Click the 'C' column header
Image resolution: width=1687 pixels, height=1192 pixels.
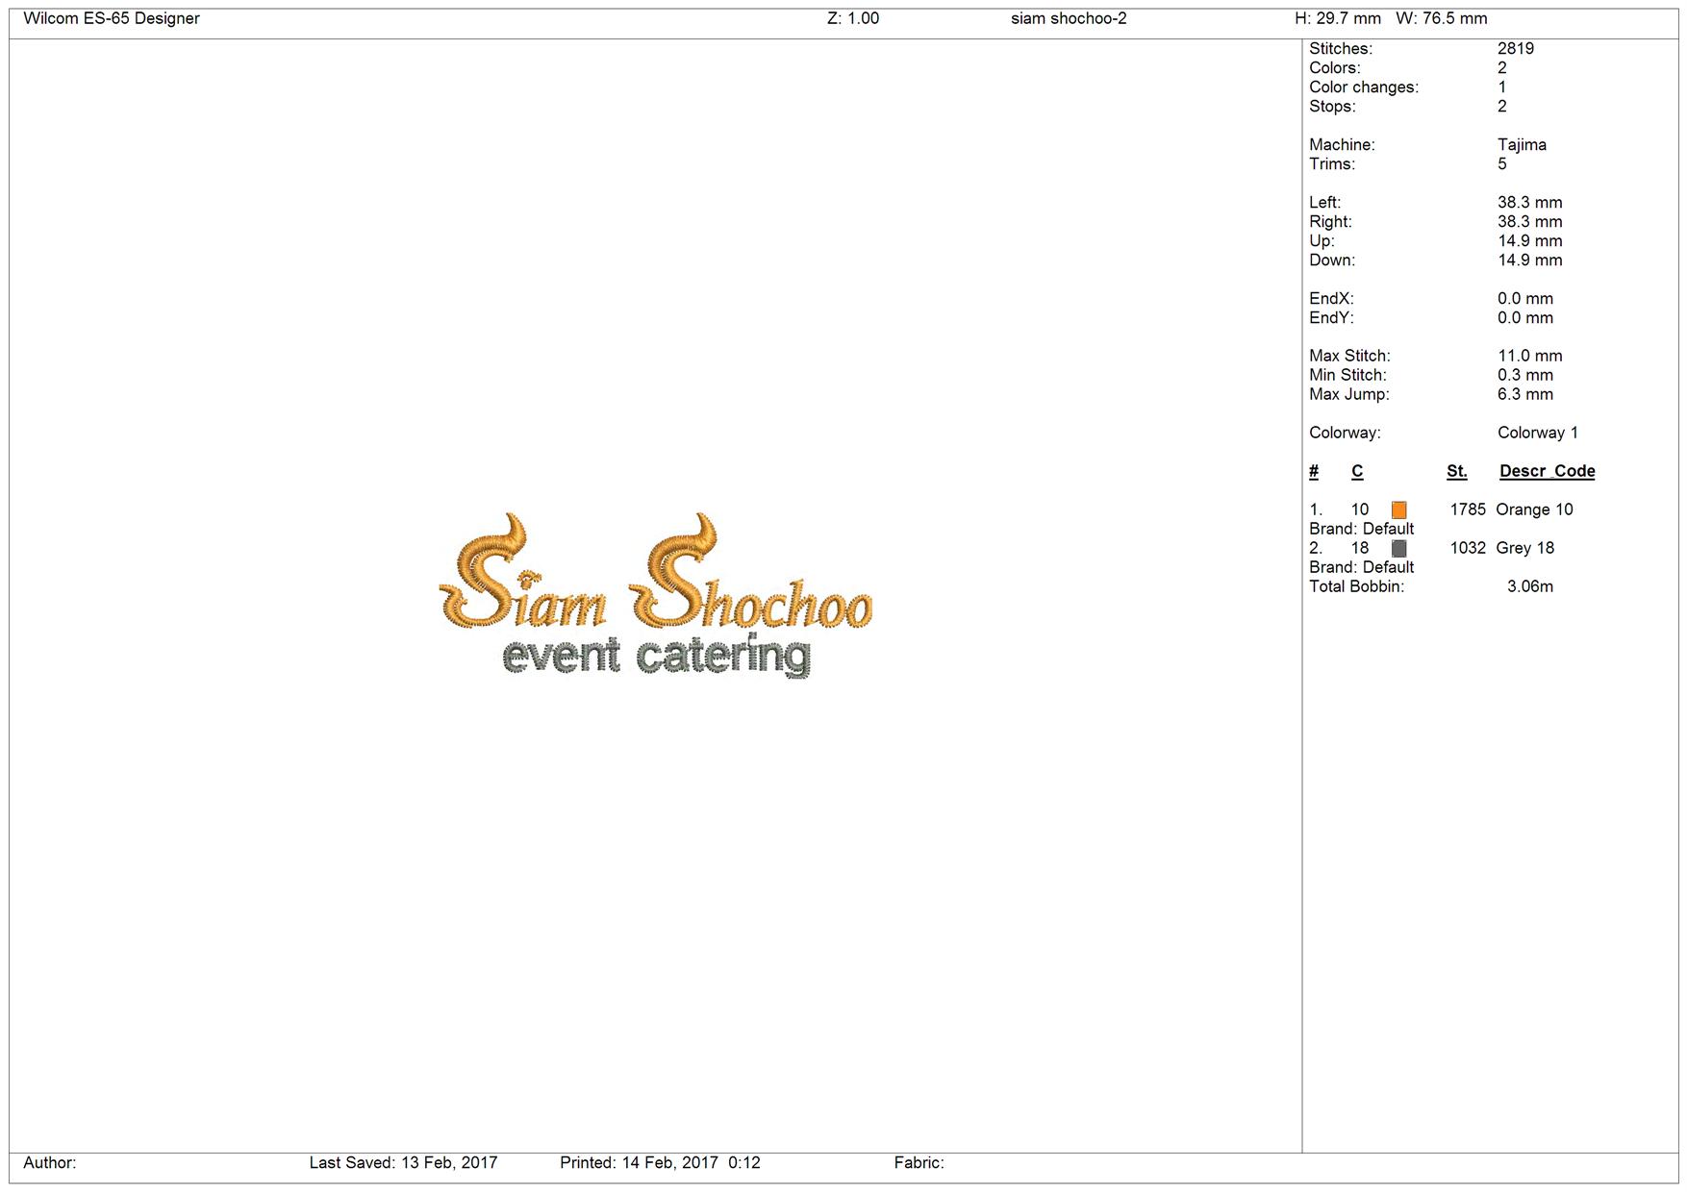tap(1357, 471)
